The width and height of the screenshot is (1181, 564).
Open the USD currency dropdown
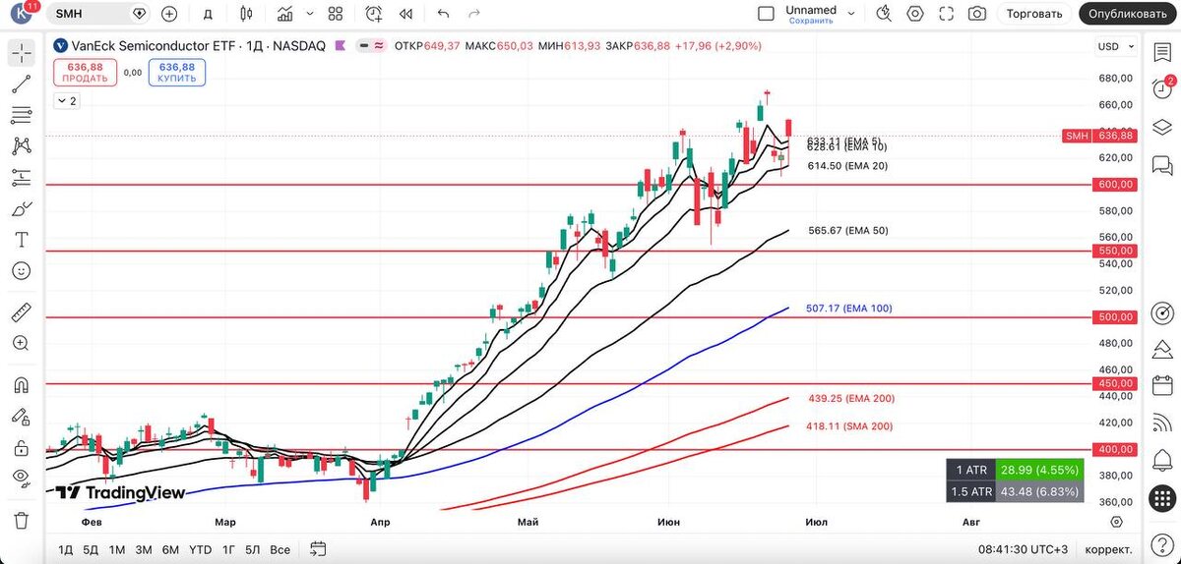click(1114, 47)
